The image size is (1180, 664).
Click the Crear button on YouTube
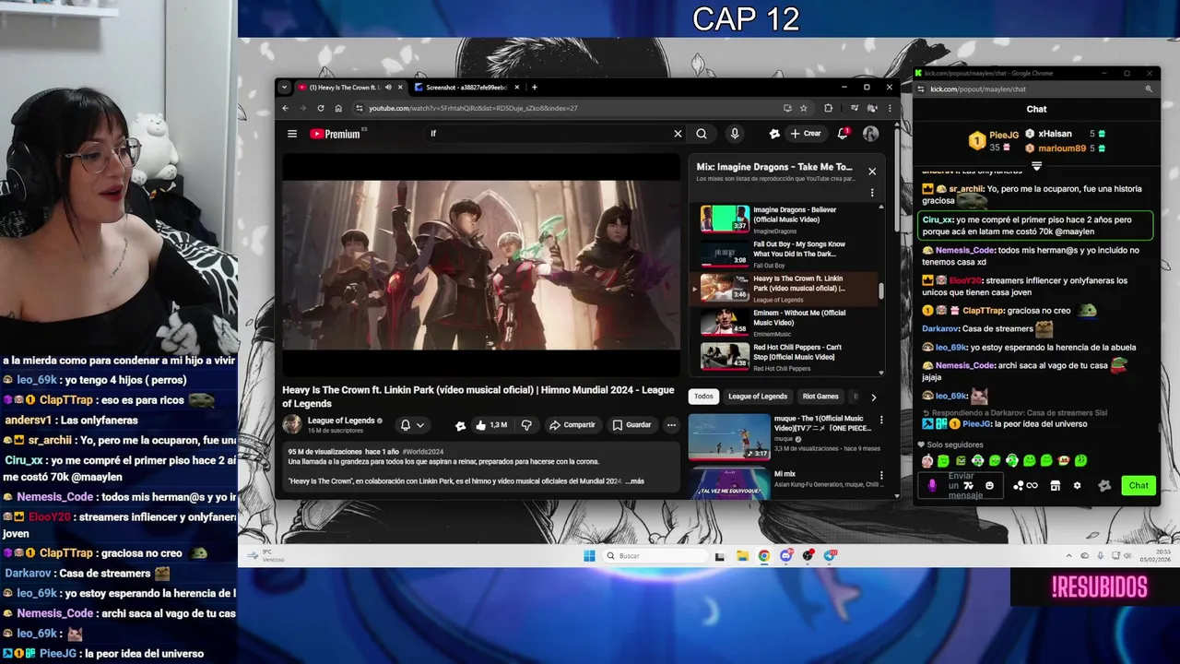[x=805, y=134]
